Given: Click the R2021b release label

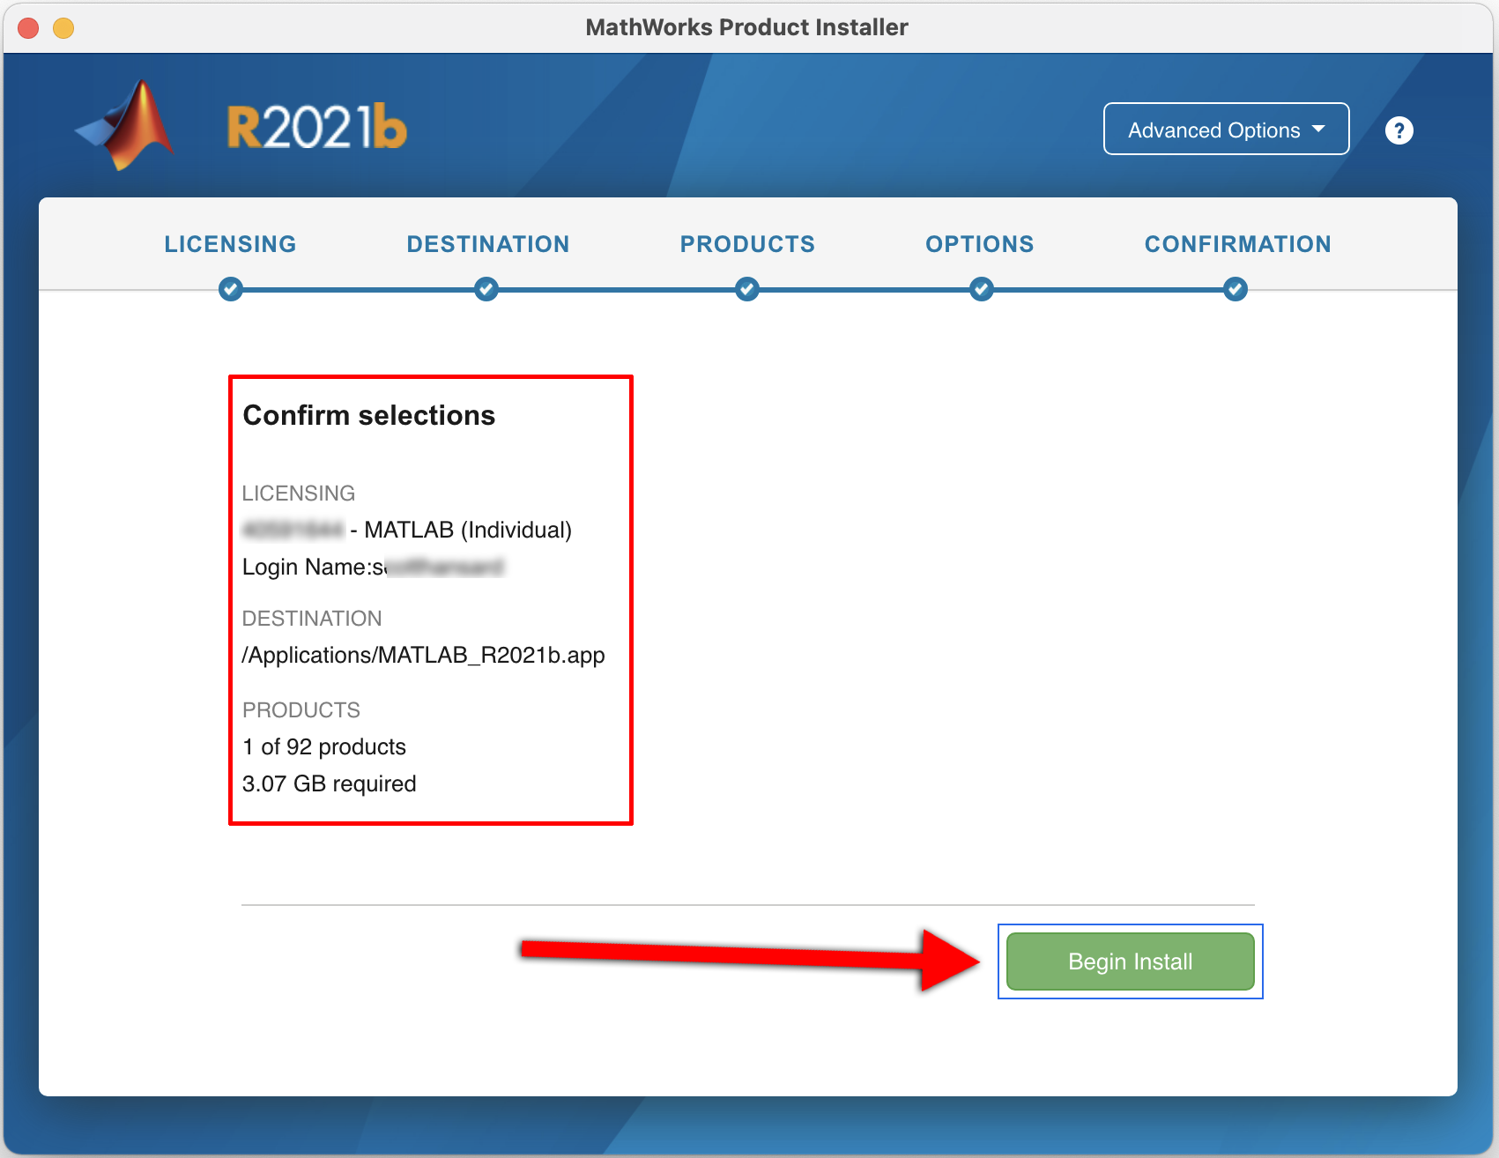Looking at the screenshot, I should [x=317, y=127].
